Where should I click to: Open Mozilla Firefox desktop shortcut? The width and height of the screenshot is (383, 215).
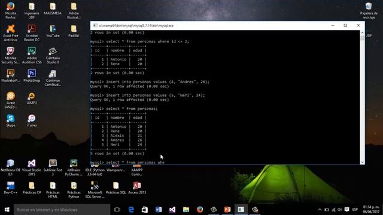click(11, 11)
